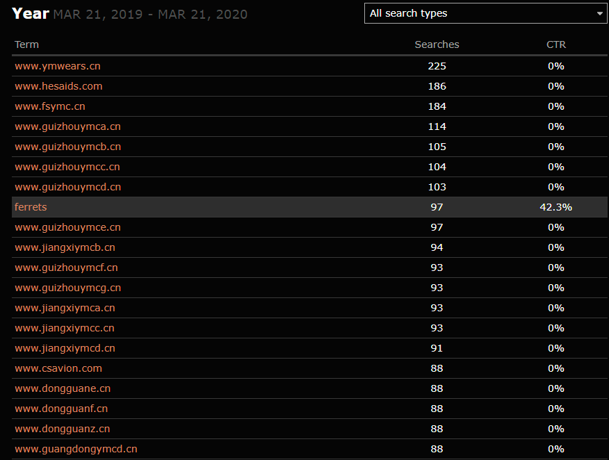Click the 105 searches count
Viewport: 609px width, 460px height.
[437, 147]
